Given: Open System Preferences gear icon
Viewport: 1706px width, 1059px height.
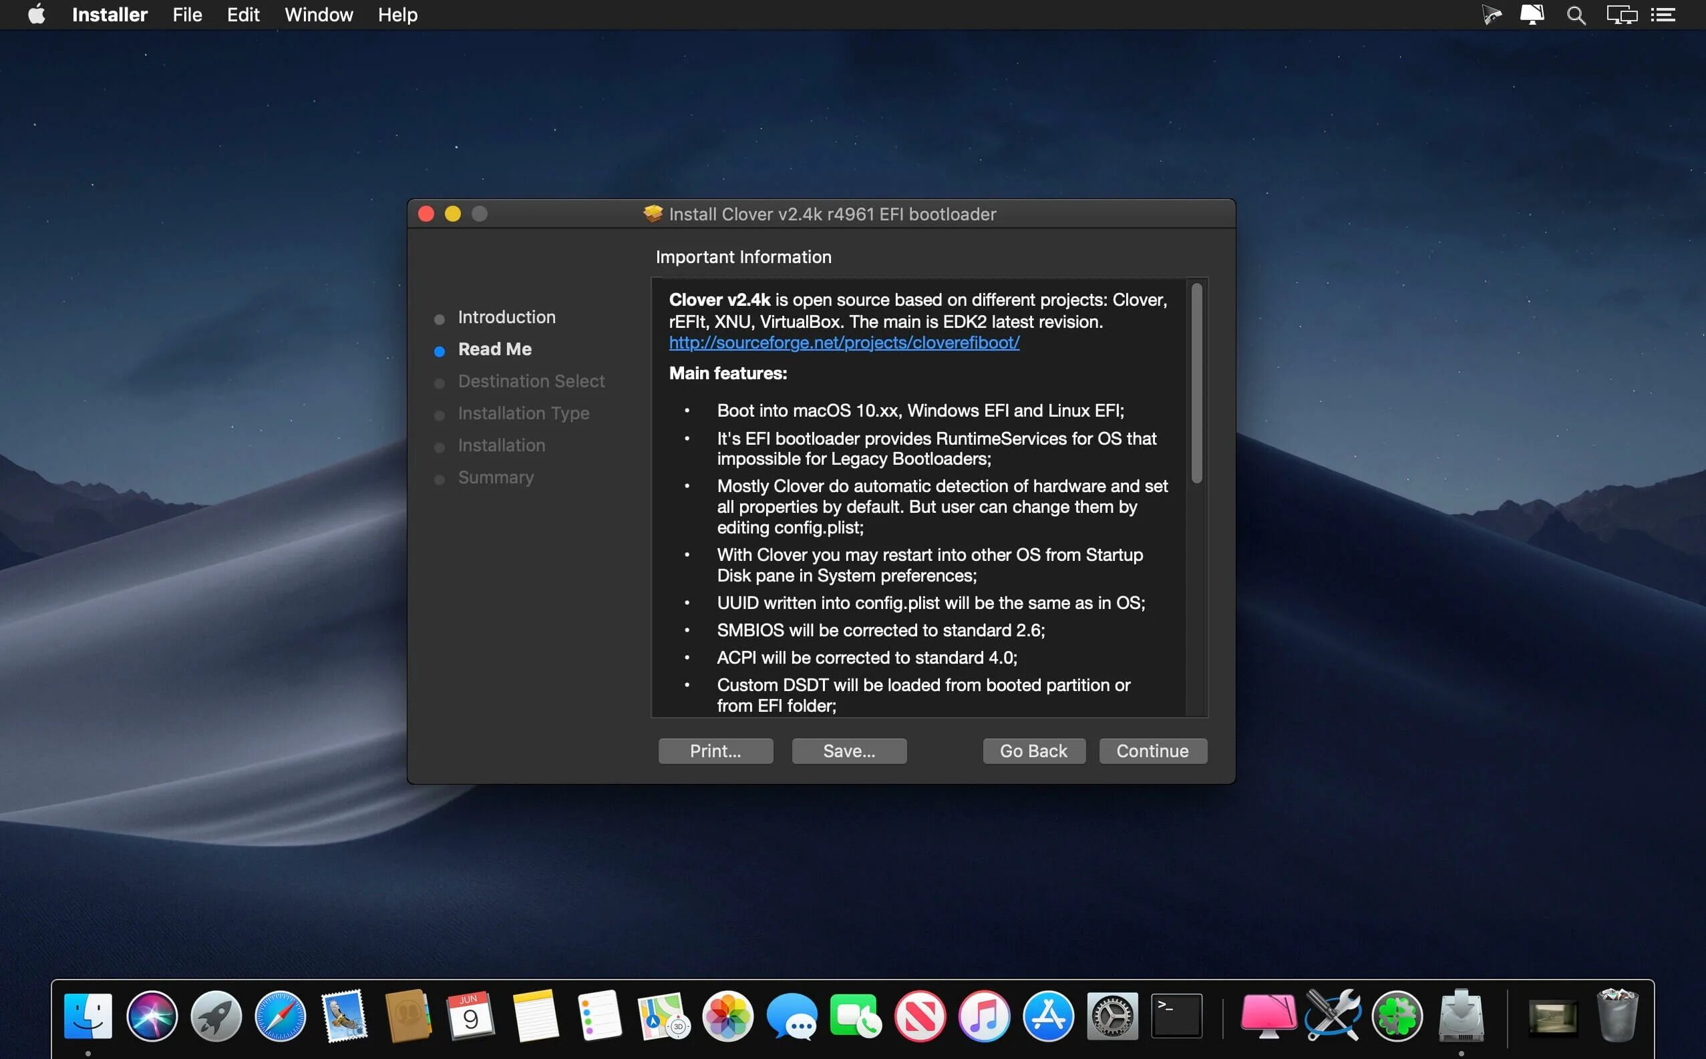Looking at the screenshot, I should click(1112, 1016).
